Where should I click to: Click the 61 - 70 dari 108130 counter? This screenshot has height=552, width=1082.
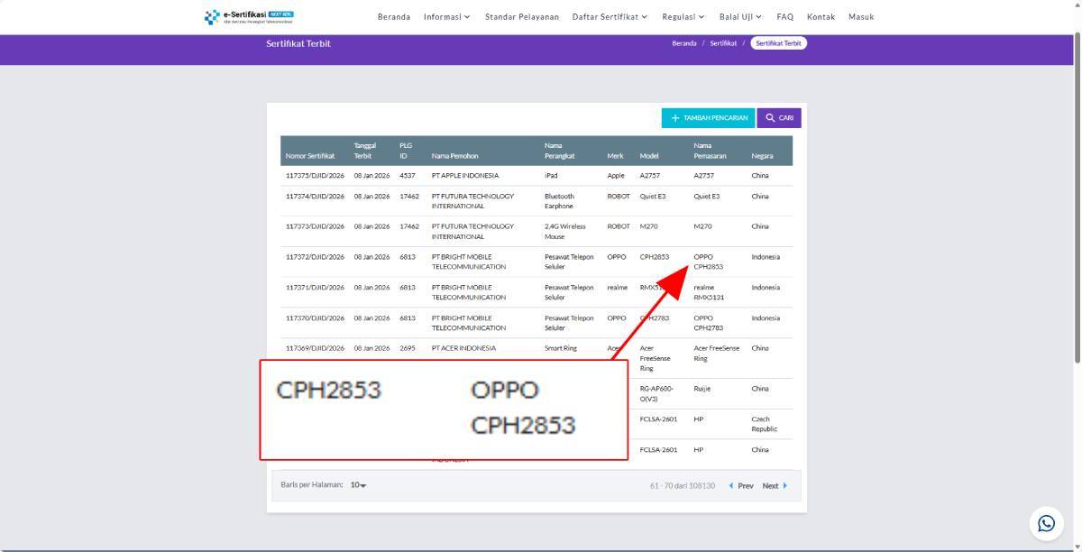click(x=682, y=485)
